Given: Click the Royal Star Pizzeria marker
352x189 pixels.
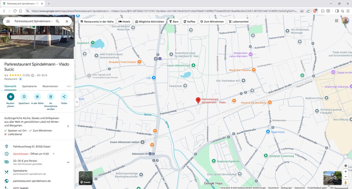Looking at the screenshot, I should pyautogui.click(x=254, y=70).
